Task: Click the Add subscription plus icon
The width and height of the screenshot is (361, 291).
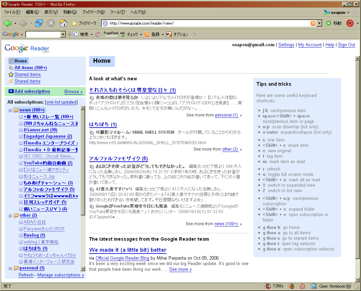Action: 11,91
